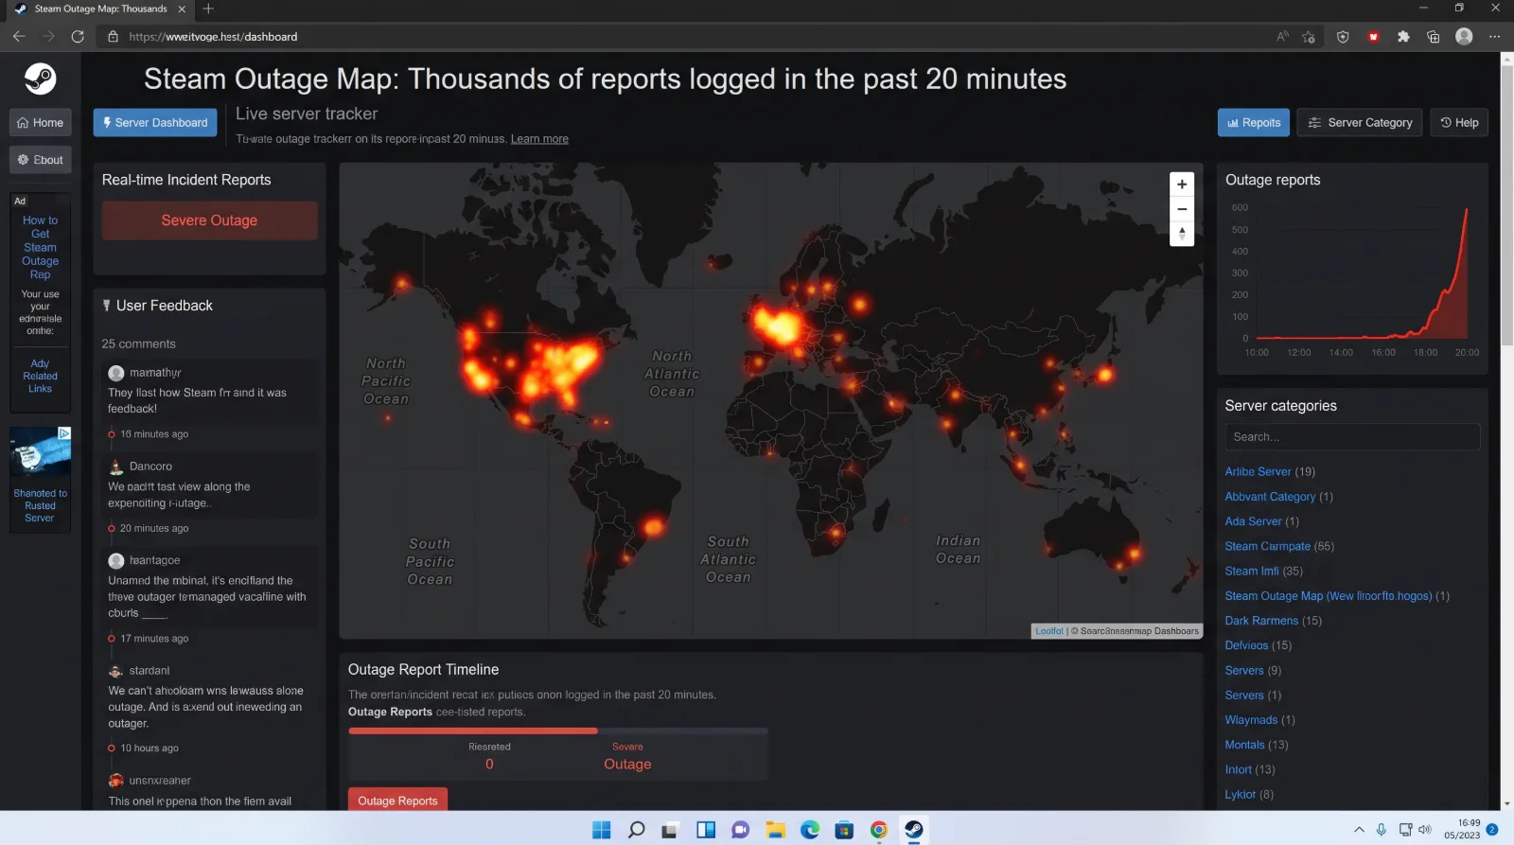Click unsnxreaher user avatar

pos(116,781)
